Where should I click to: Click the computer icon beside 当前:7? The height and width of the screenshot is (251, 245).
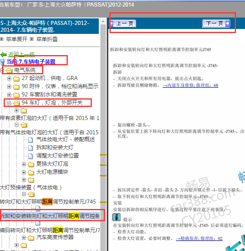(x=2, y=62)
